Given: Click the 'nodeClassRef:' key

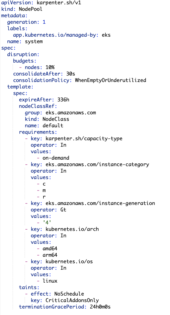Looking at the screenshot, I should 38,106.
